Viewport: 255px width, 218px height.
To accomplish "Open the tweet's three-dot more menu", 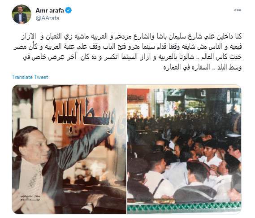I will coord(238,10).
